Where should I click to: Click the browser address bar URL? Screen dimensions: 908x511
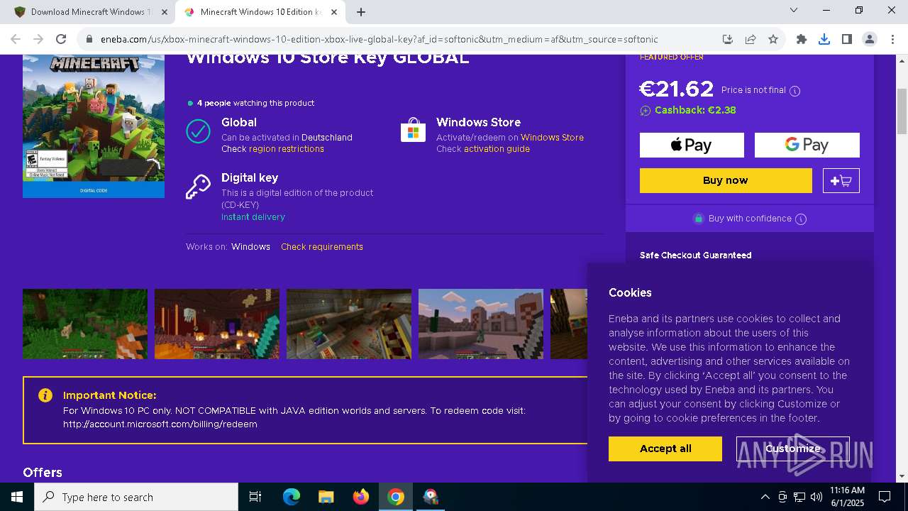pos(379,40)
